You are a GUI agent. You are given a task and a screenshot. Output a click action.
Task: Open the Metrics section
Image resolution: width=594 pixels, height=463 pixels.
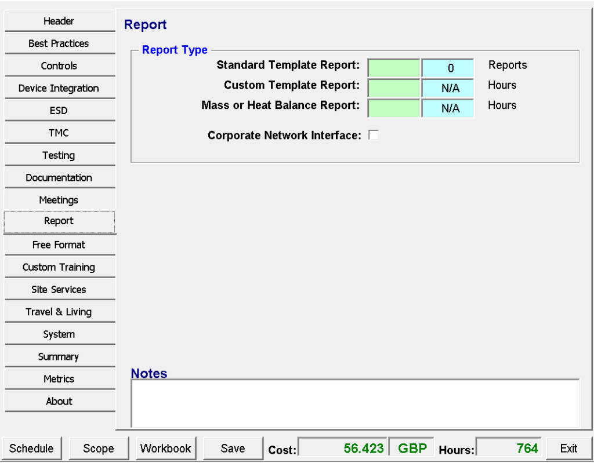[x=59, y=379]
